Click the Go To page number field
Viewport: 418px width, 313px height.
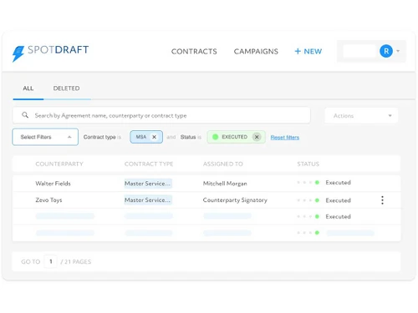tap(50, 261)
